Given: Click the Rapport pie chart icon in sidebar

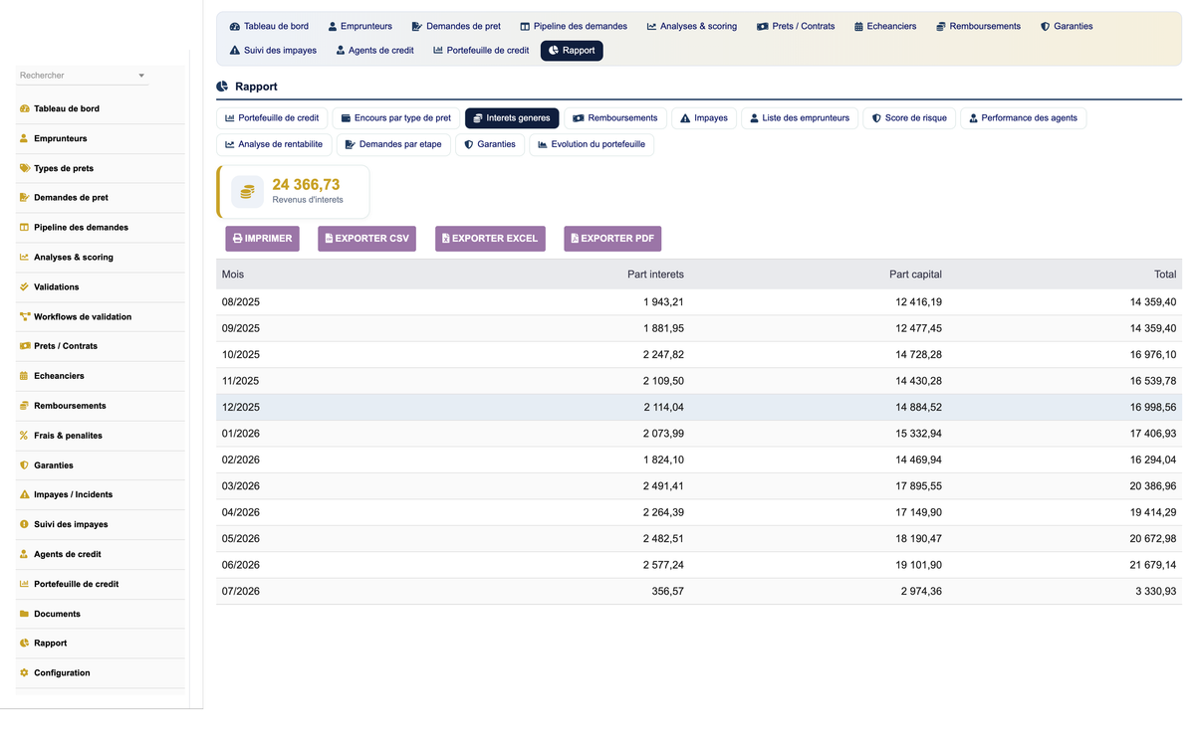Looking at the screenshot, I should (x=24, y=644).
